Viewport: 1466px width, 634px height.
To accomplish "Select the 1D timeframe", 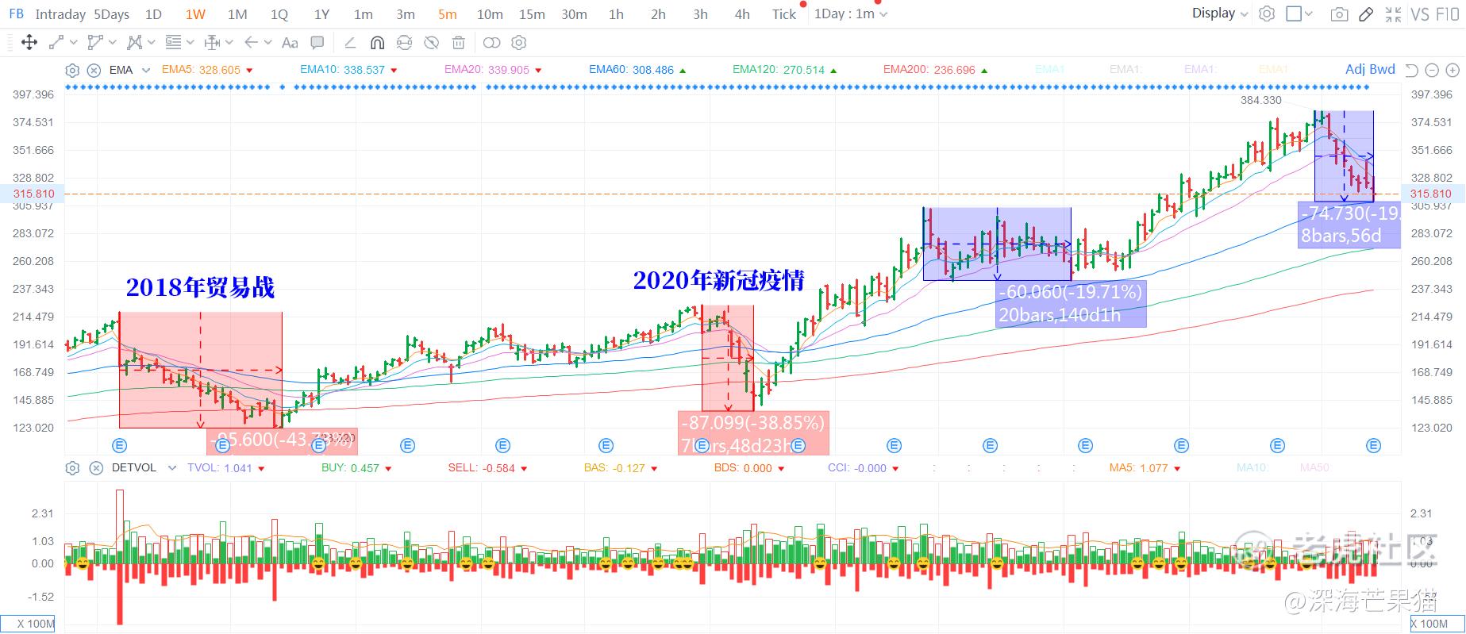I will 153,14.
